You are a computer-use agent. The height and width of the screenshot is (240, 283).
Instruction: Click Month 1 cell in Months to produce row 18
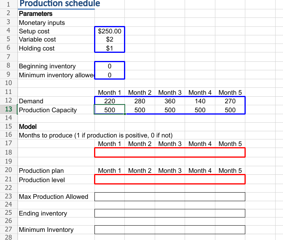click(x=110, y=152)
